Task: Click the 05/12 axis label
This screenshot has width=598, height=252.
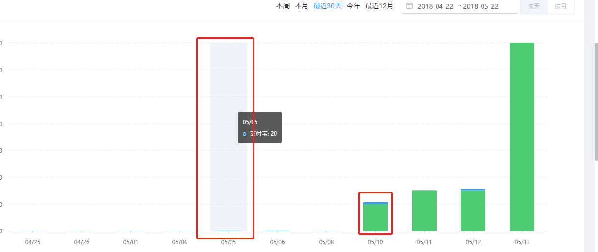Action: pyautogui.click(x=473, y=242)
